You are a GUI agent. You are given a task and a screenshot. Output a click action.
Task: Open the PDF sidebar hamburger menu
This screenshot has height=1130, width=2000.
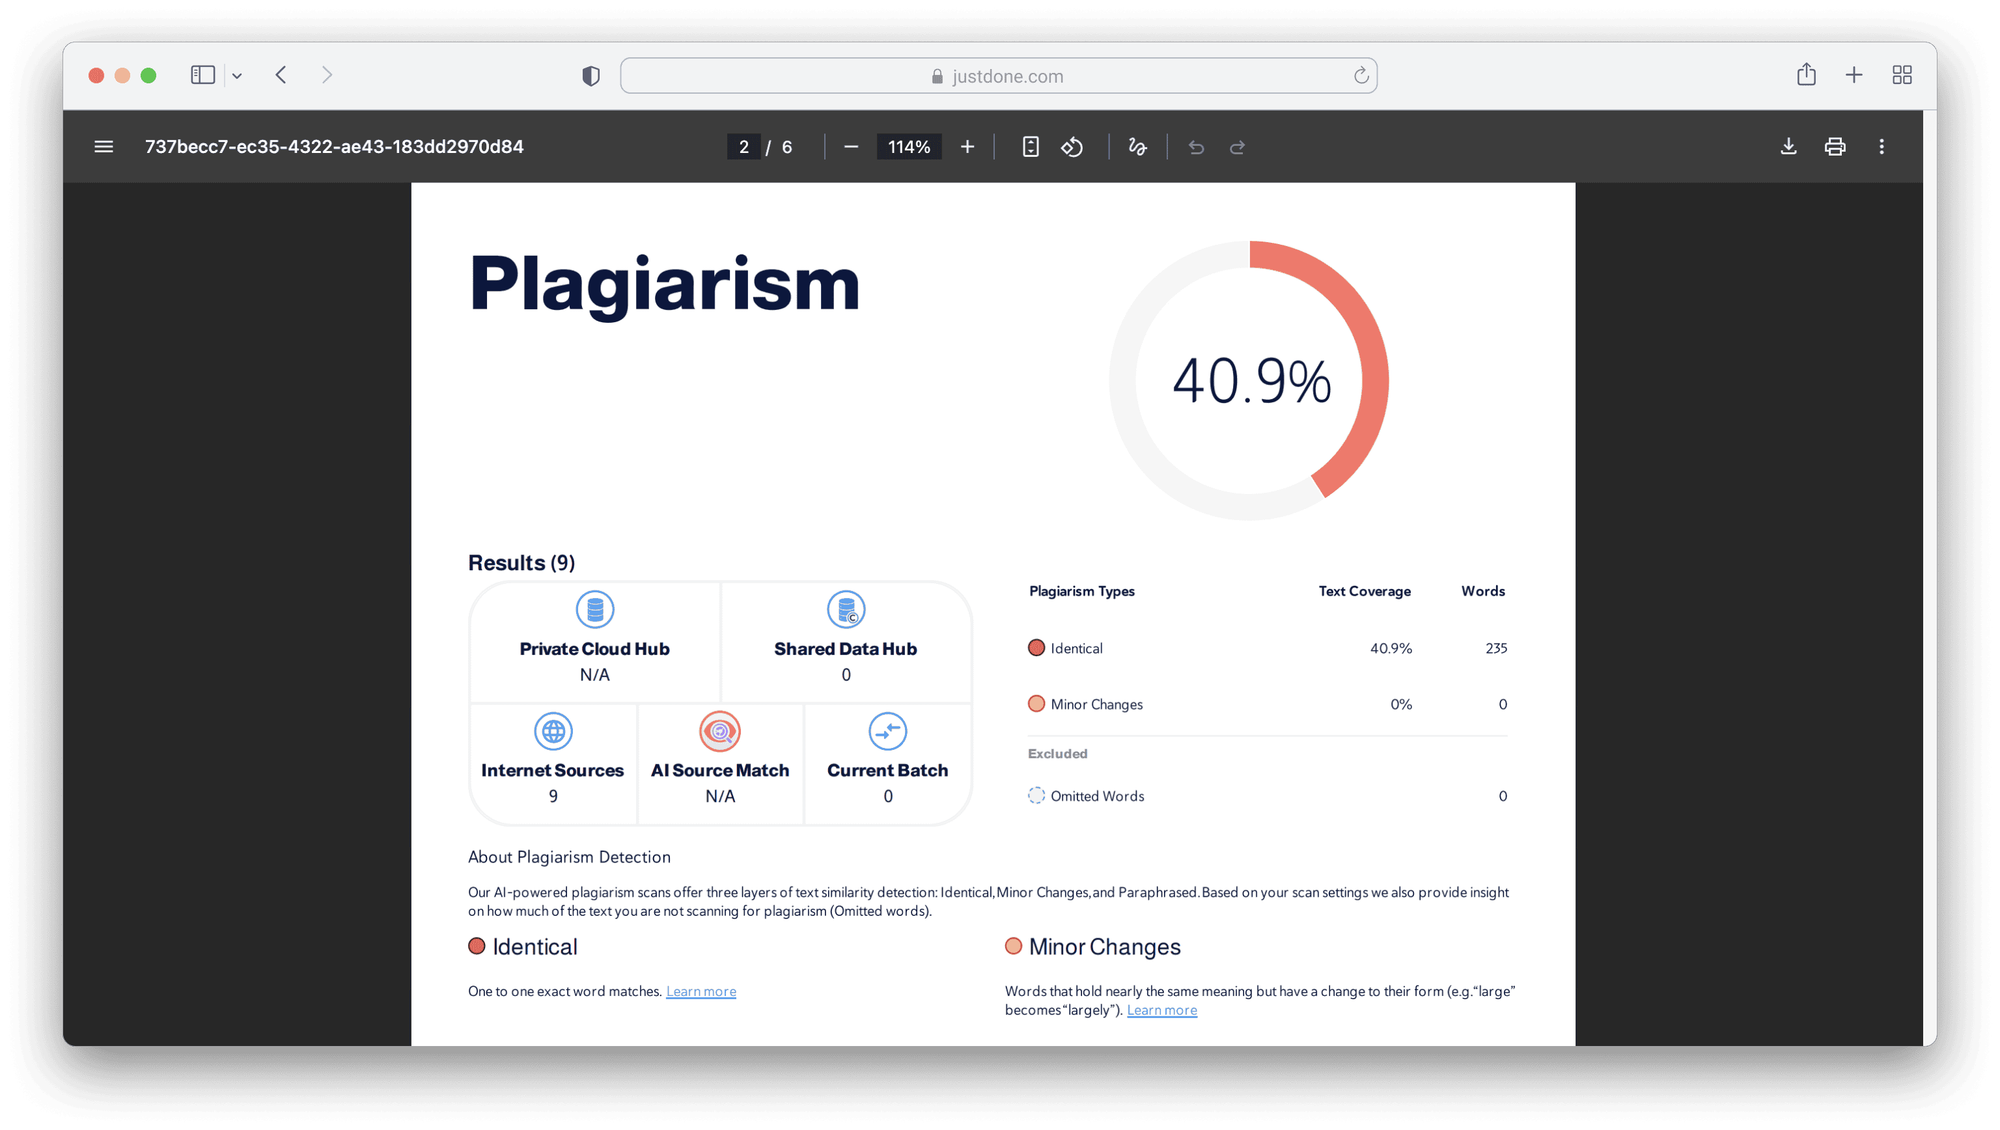(104, 146)
